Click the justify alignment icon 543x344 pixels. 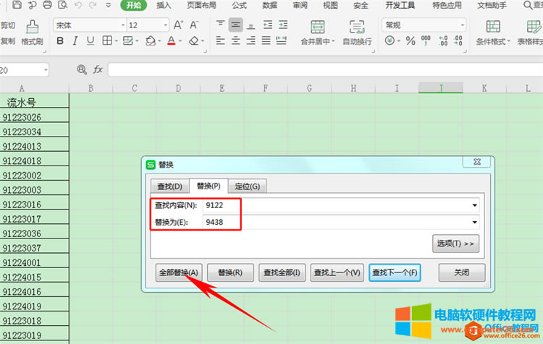(266, 40)
